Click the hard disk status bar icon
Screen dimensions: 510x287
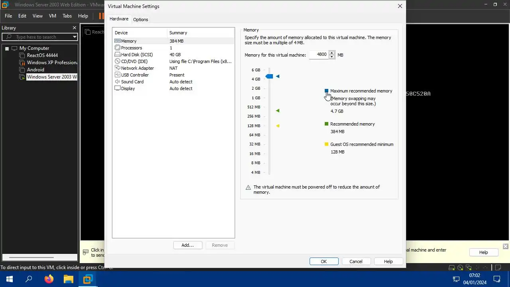pos(451,267)
